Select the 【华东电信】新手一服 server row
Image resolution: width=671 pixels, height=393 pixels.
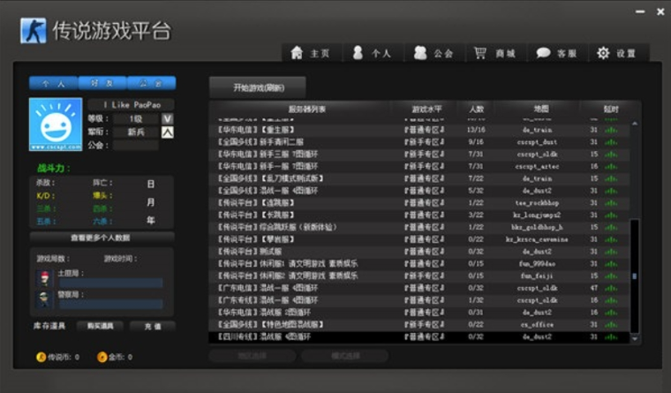coord(419,166)
